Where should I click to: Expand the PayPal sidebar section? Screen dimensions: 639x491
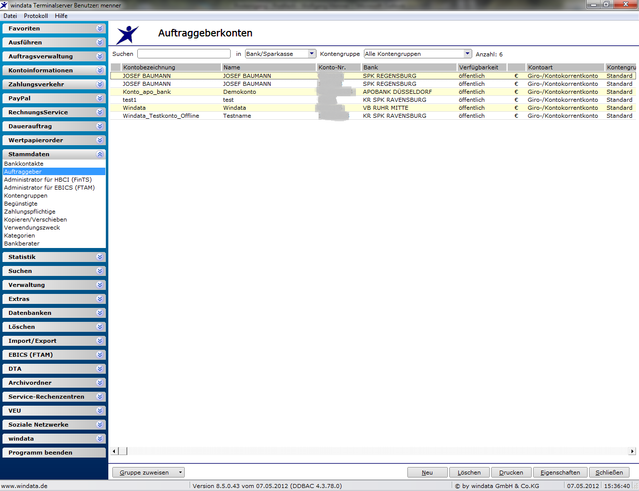(x=54, y=98)
